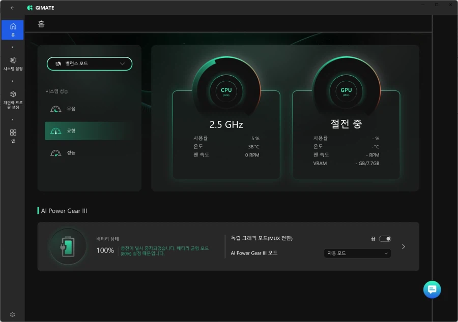Toggle the MUX discrete graphics mode switch
Screen dimensions: 458x322
[385, 239]
